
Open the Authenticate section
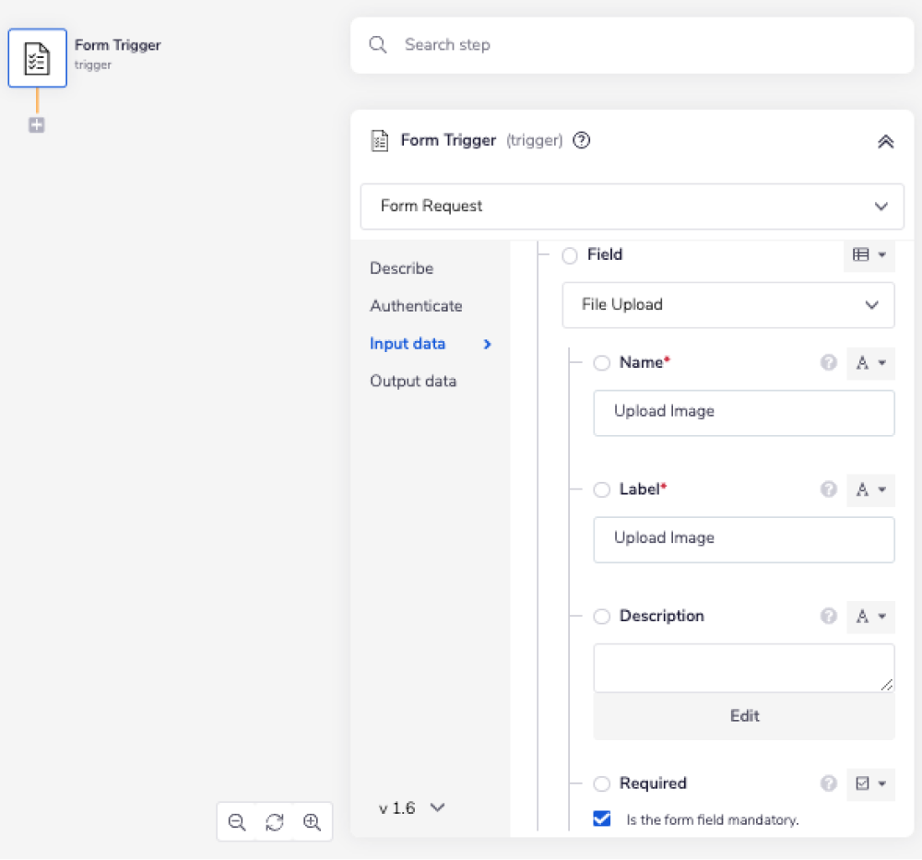[x=416, y=305]
